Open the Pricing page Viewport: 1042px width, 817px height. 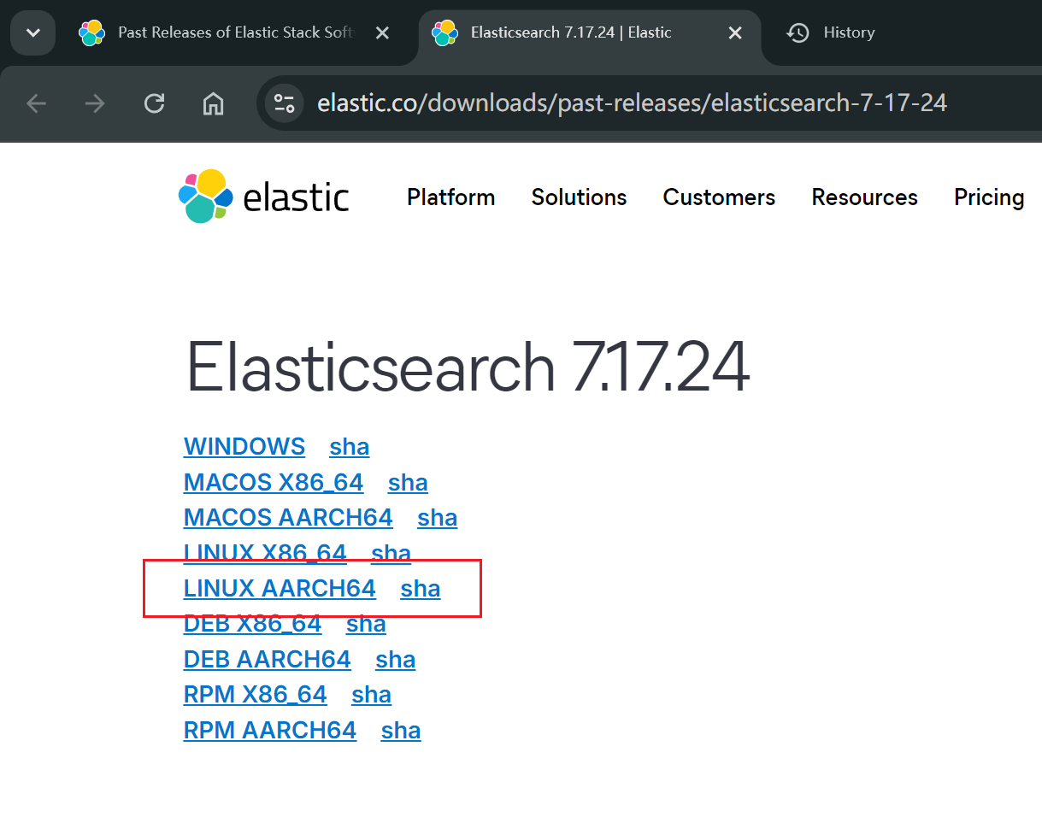(989, 197)
